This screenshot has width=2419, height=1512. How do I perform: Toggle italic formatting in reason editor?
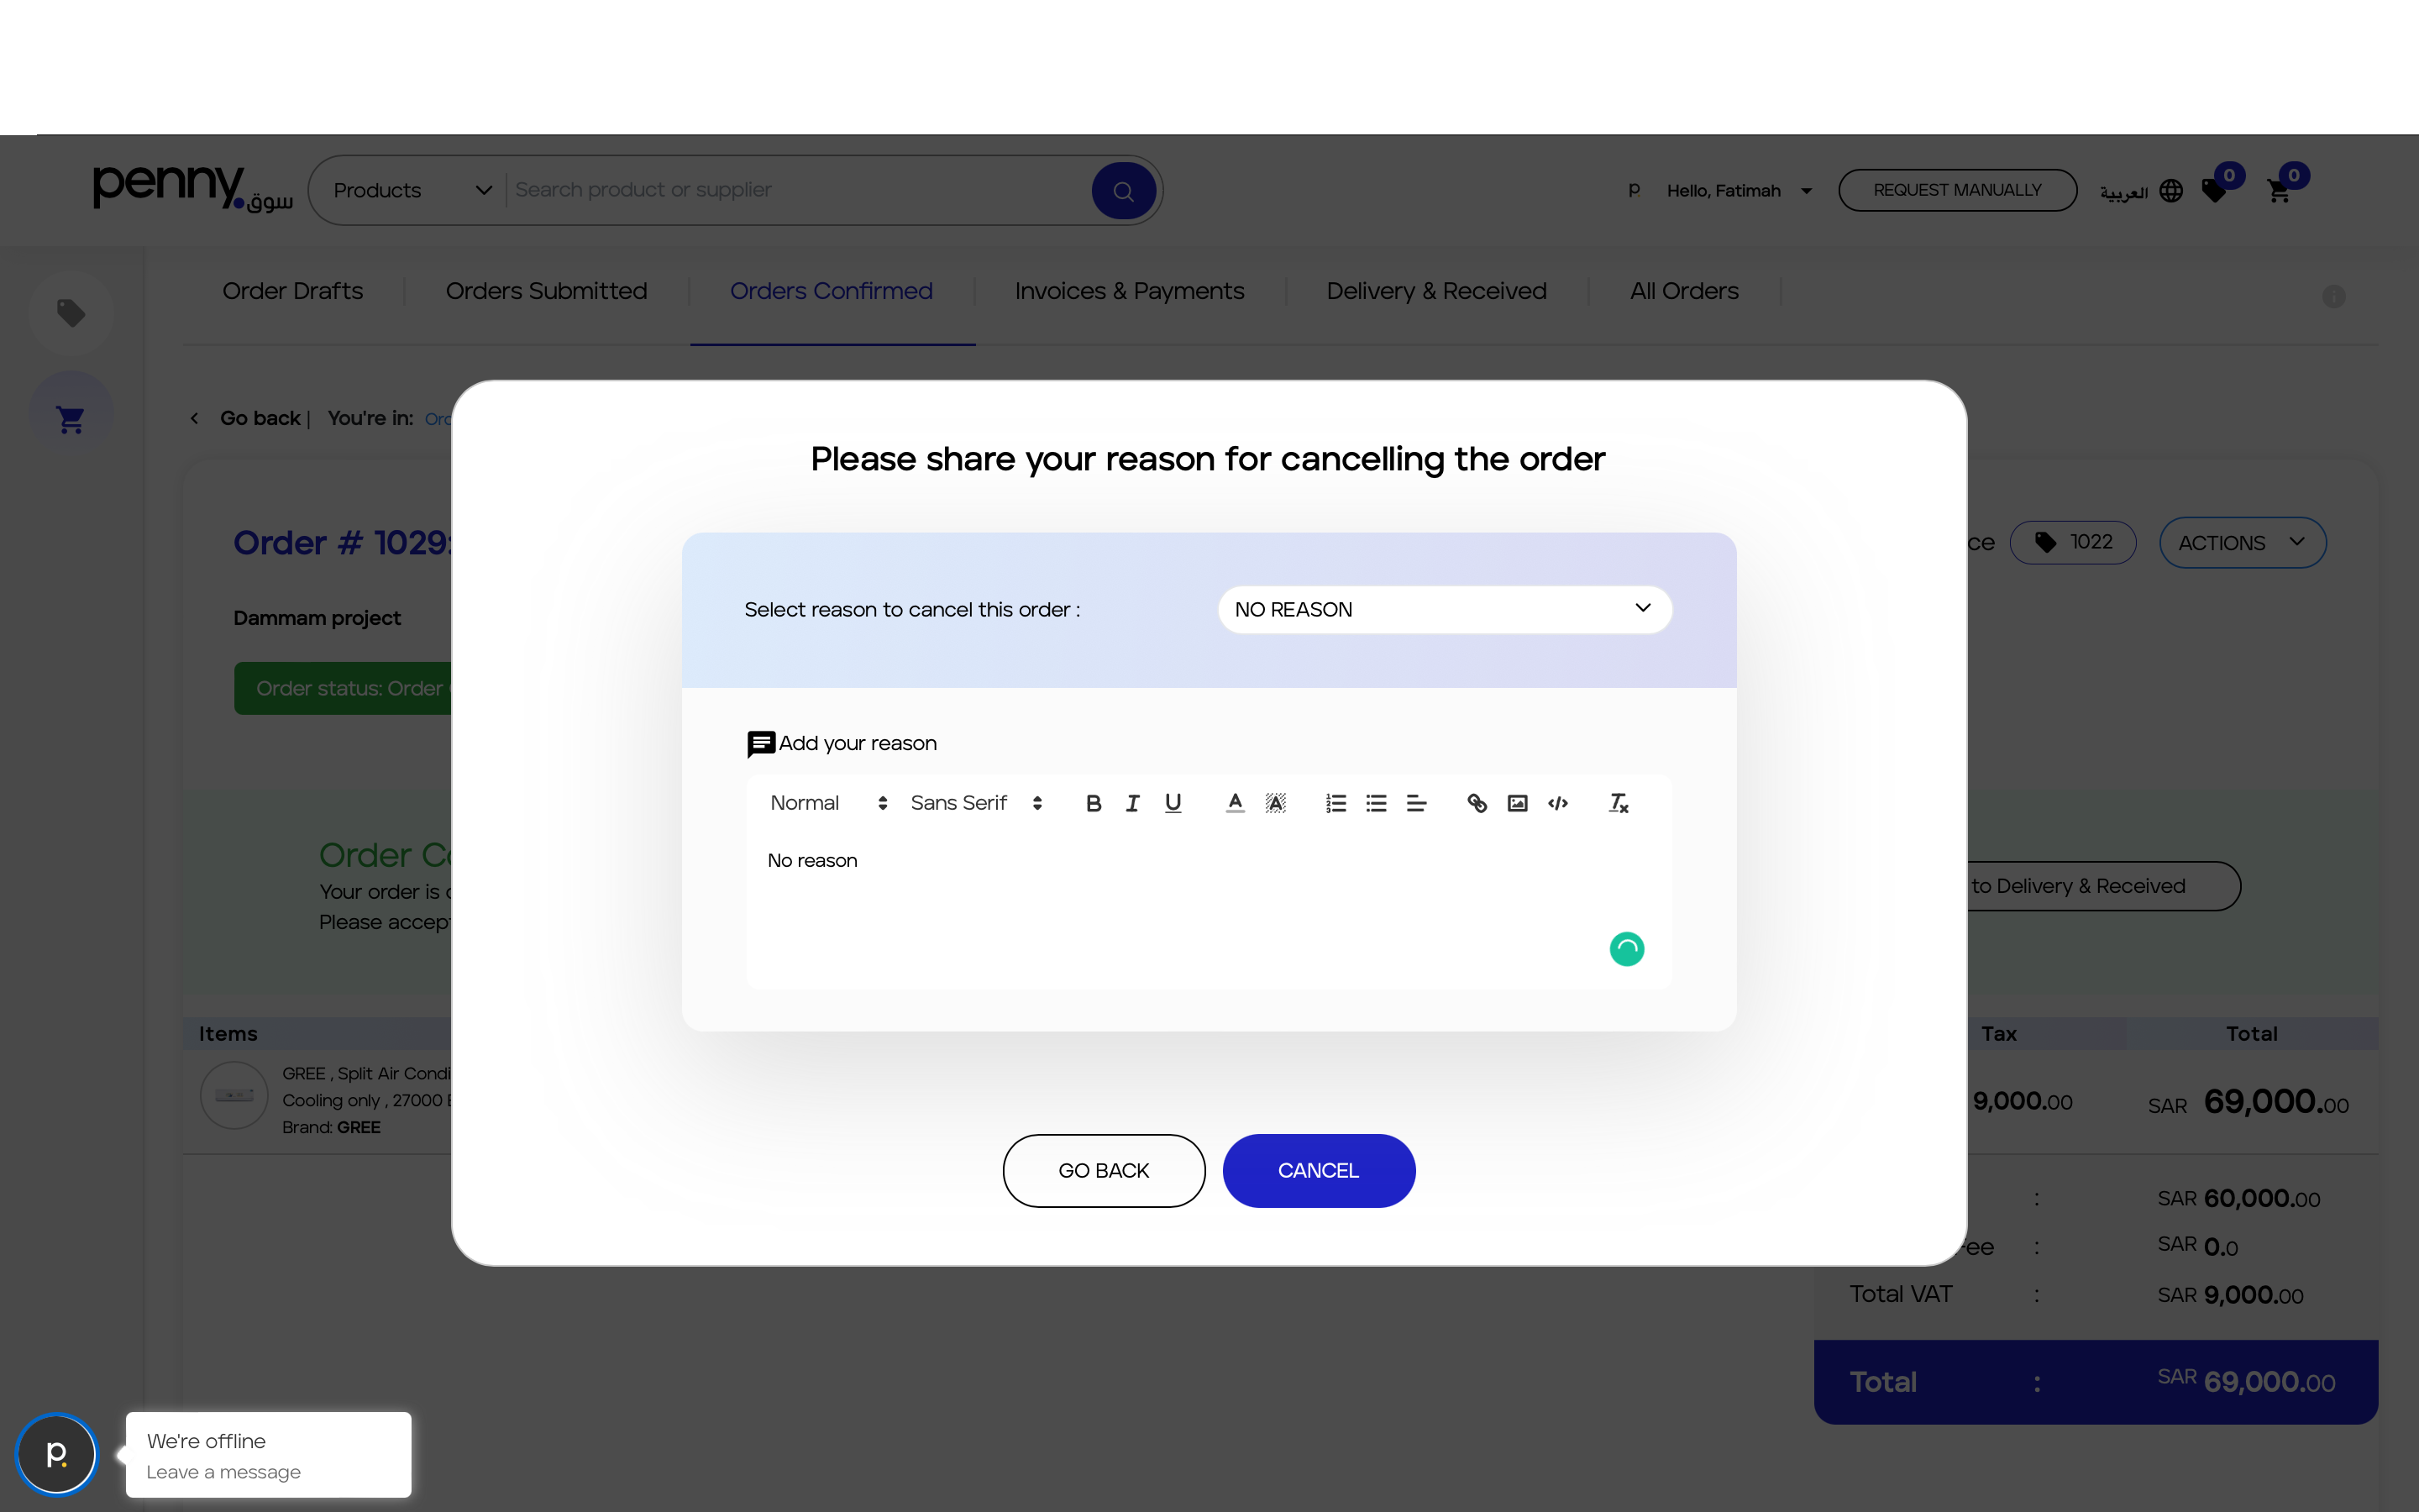coord(1132,803)
